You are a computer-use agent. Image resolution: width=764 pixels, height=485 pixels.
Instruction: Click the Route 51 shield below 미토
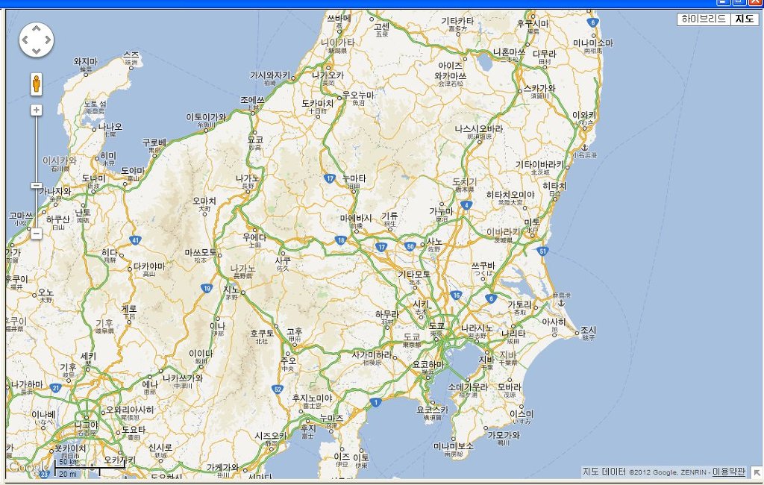542,251
